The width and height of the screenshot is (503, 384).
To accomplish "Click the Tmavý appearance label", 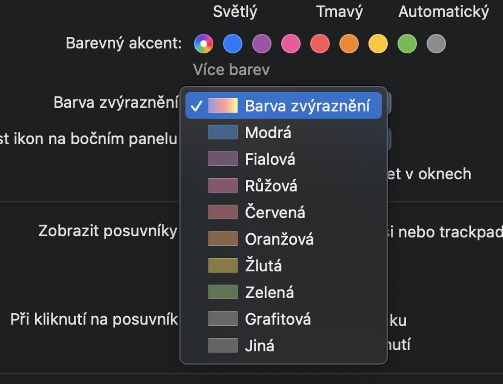I will [x=339, y=12].
